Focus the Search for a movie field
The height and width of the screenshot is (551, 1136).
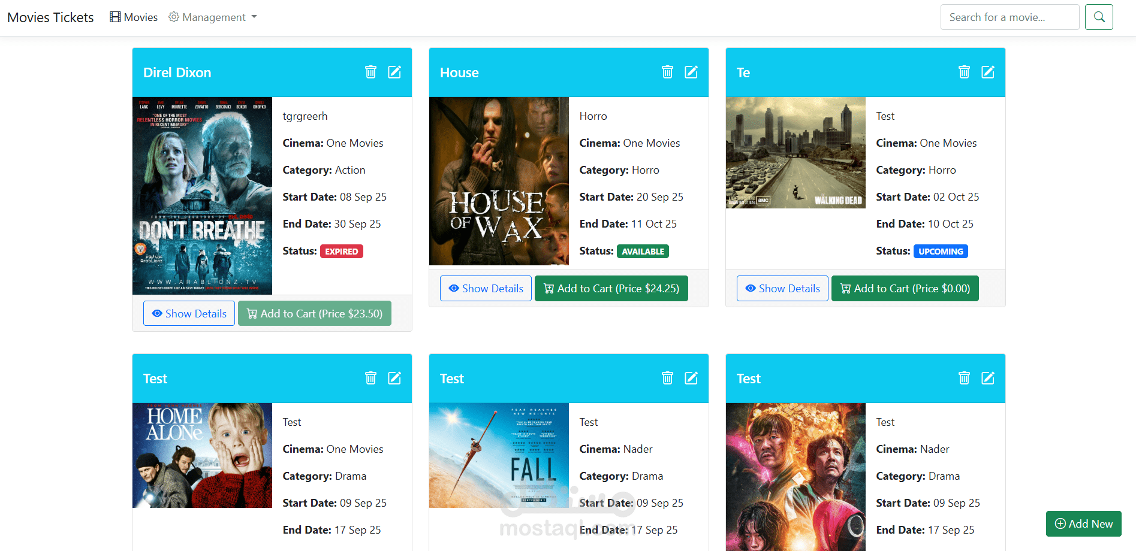(1010, 17)
